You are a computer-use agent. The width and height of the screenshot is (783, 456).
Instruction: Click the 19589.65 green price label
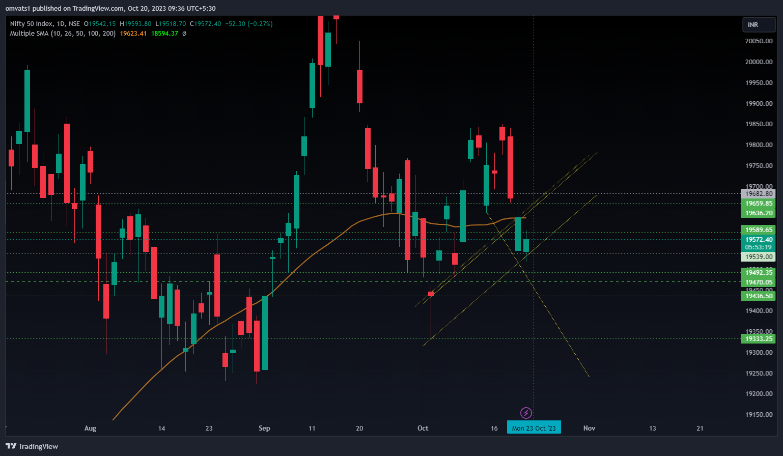click(x=758, y=230)
